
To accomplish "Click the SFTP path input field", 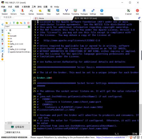I will tap(16, 27).
